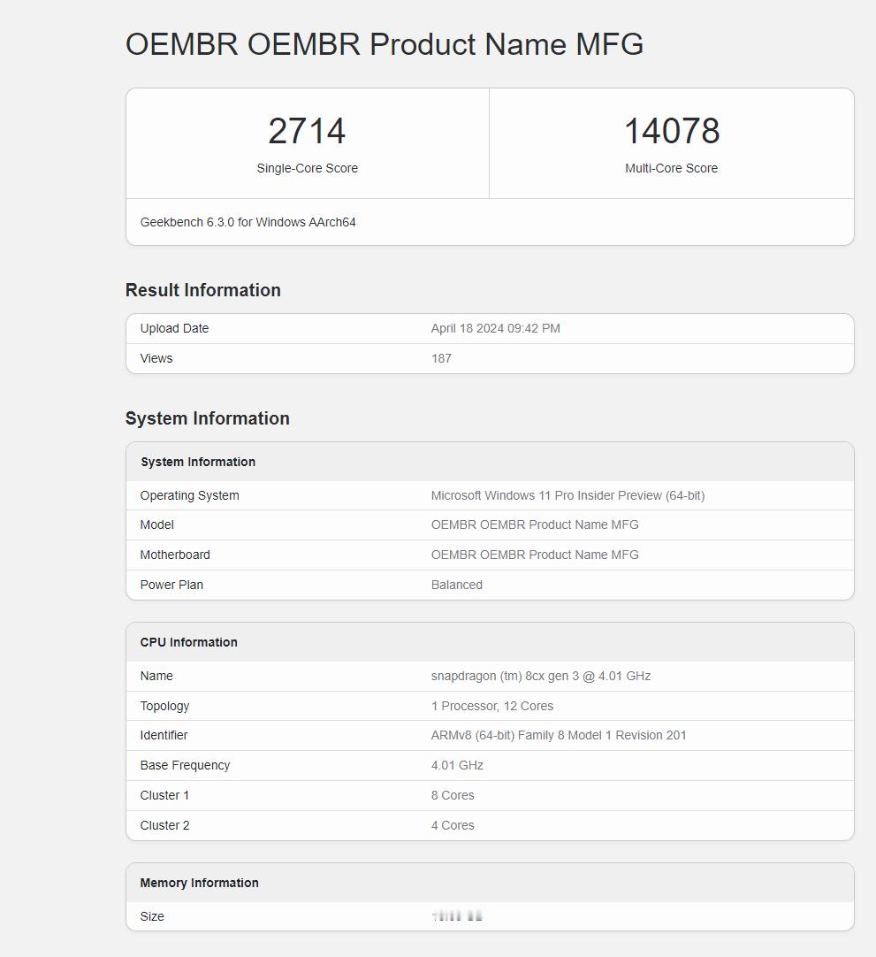Click the Multi-Core Score label
This screenshot has width=876, height=957.
[x=671, y=168]
